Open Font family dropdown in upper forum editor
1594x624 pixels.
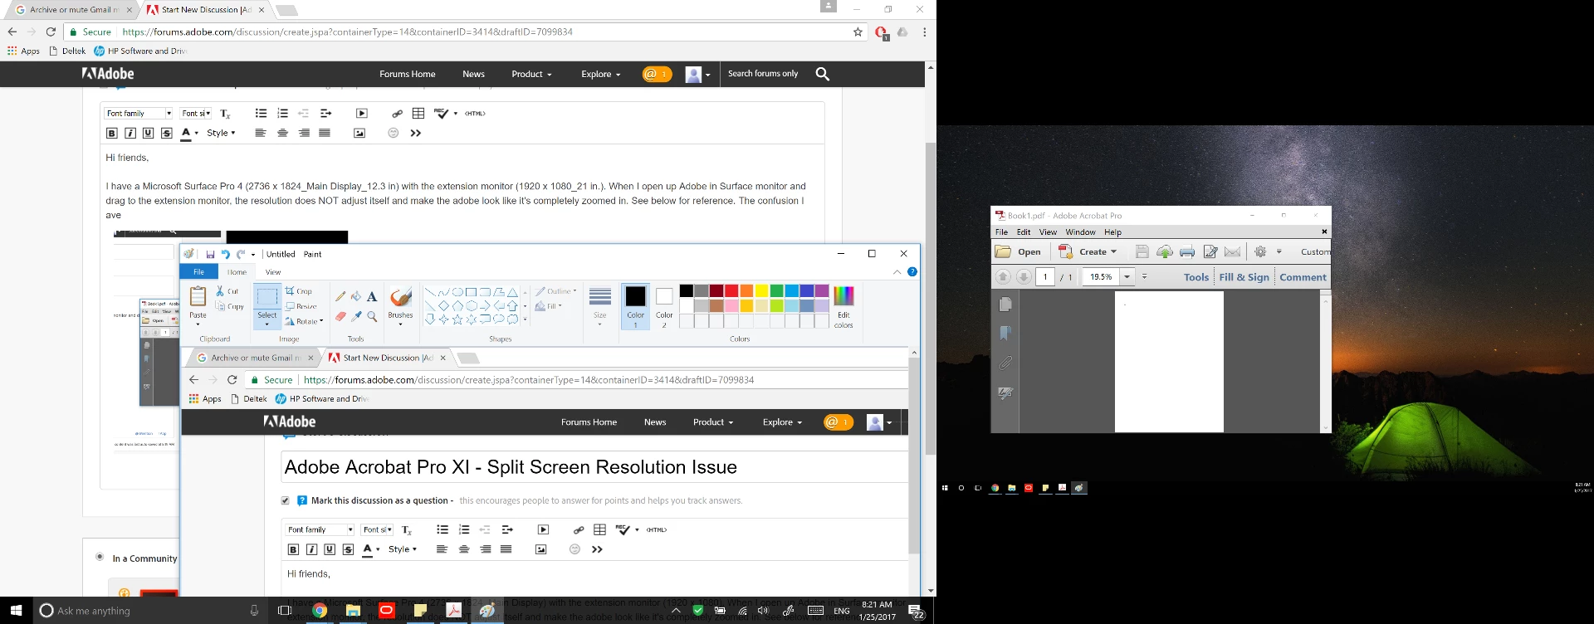click(139, 114)
